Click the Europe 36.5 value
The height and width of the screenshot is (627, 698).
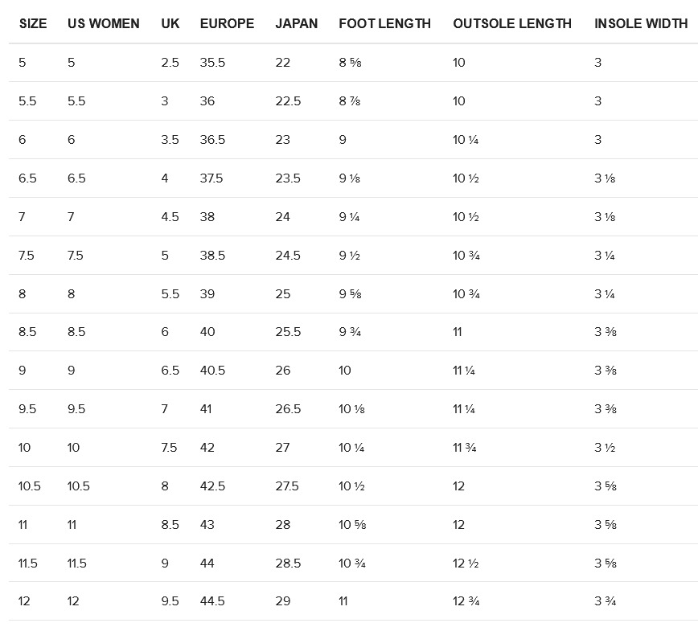pyautogui.click(x=212, y=140)
